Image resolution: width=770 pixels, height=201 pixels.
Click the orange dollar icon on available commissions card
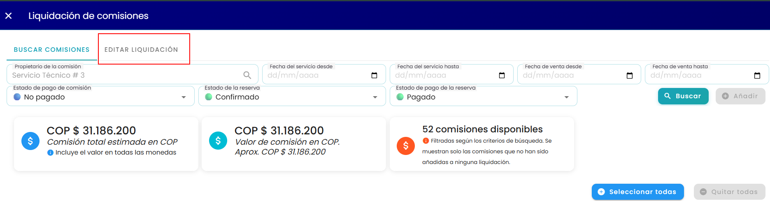point(406,146)
